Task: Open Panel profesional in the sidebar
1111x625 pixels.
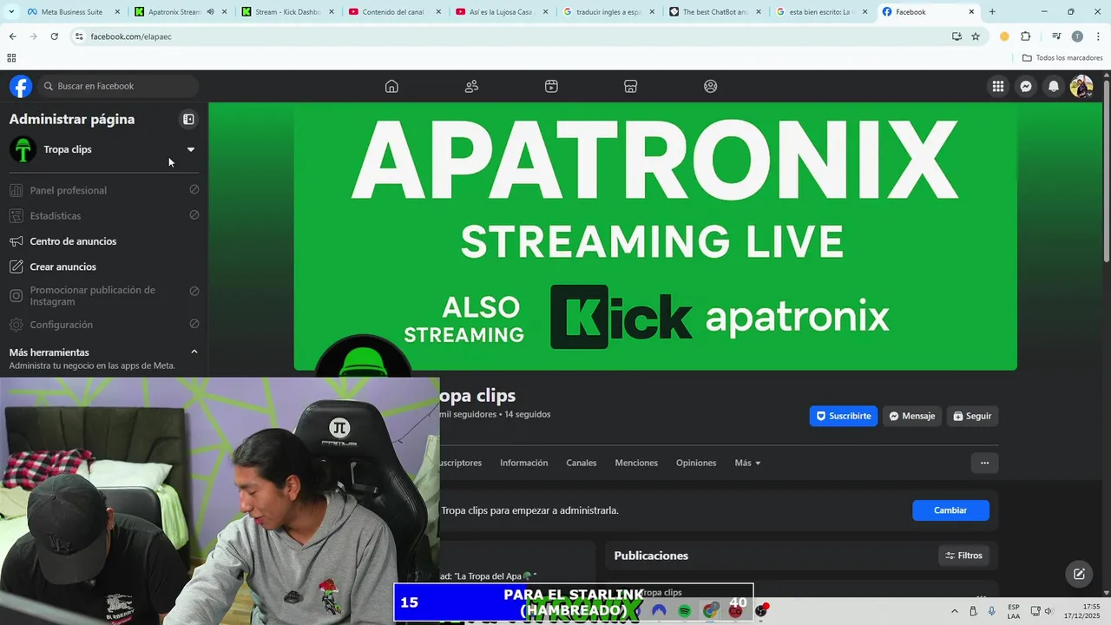Action: [104, 190]
